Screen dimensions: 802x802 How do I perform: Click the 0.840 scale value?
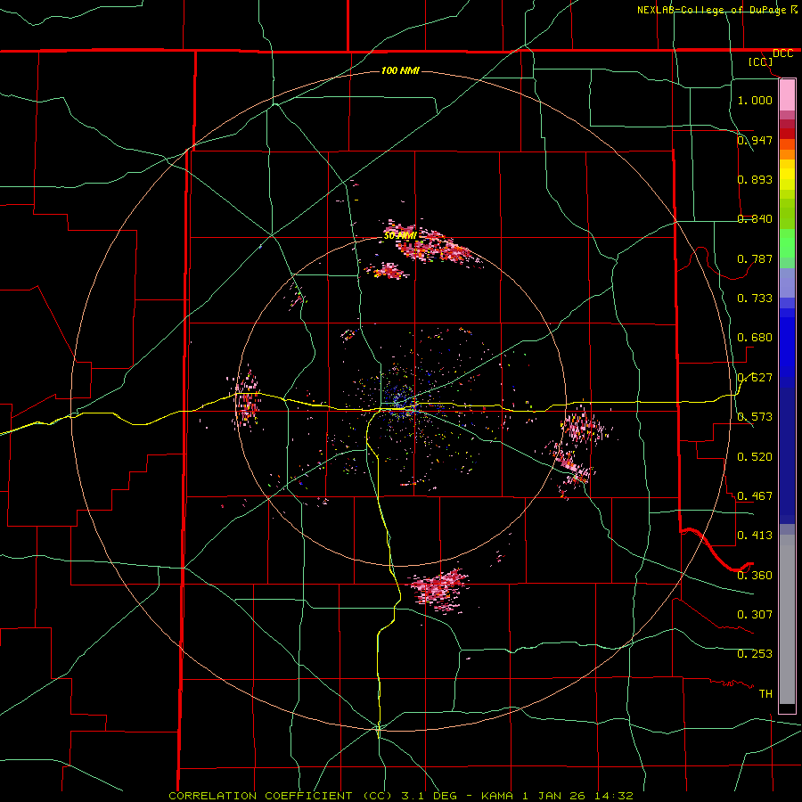(x=755, y=219)
